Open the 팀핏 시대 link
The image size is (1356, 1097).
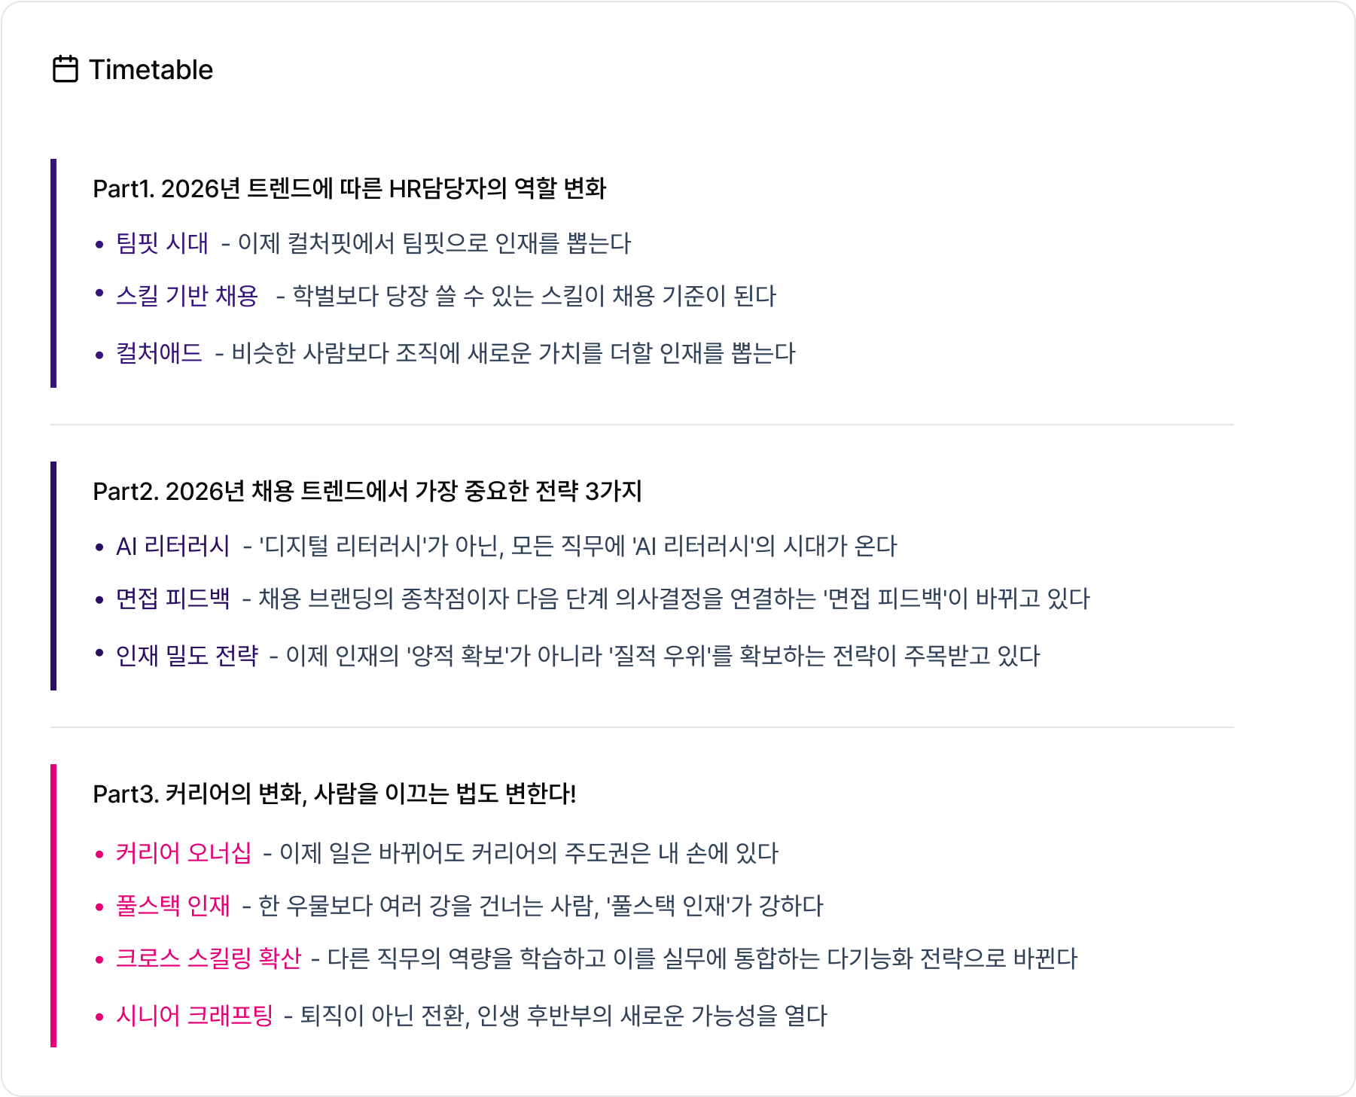(162, 243)
